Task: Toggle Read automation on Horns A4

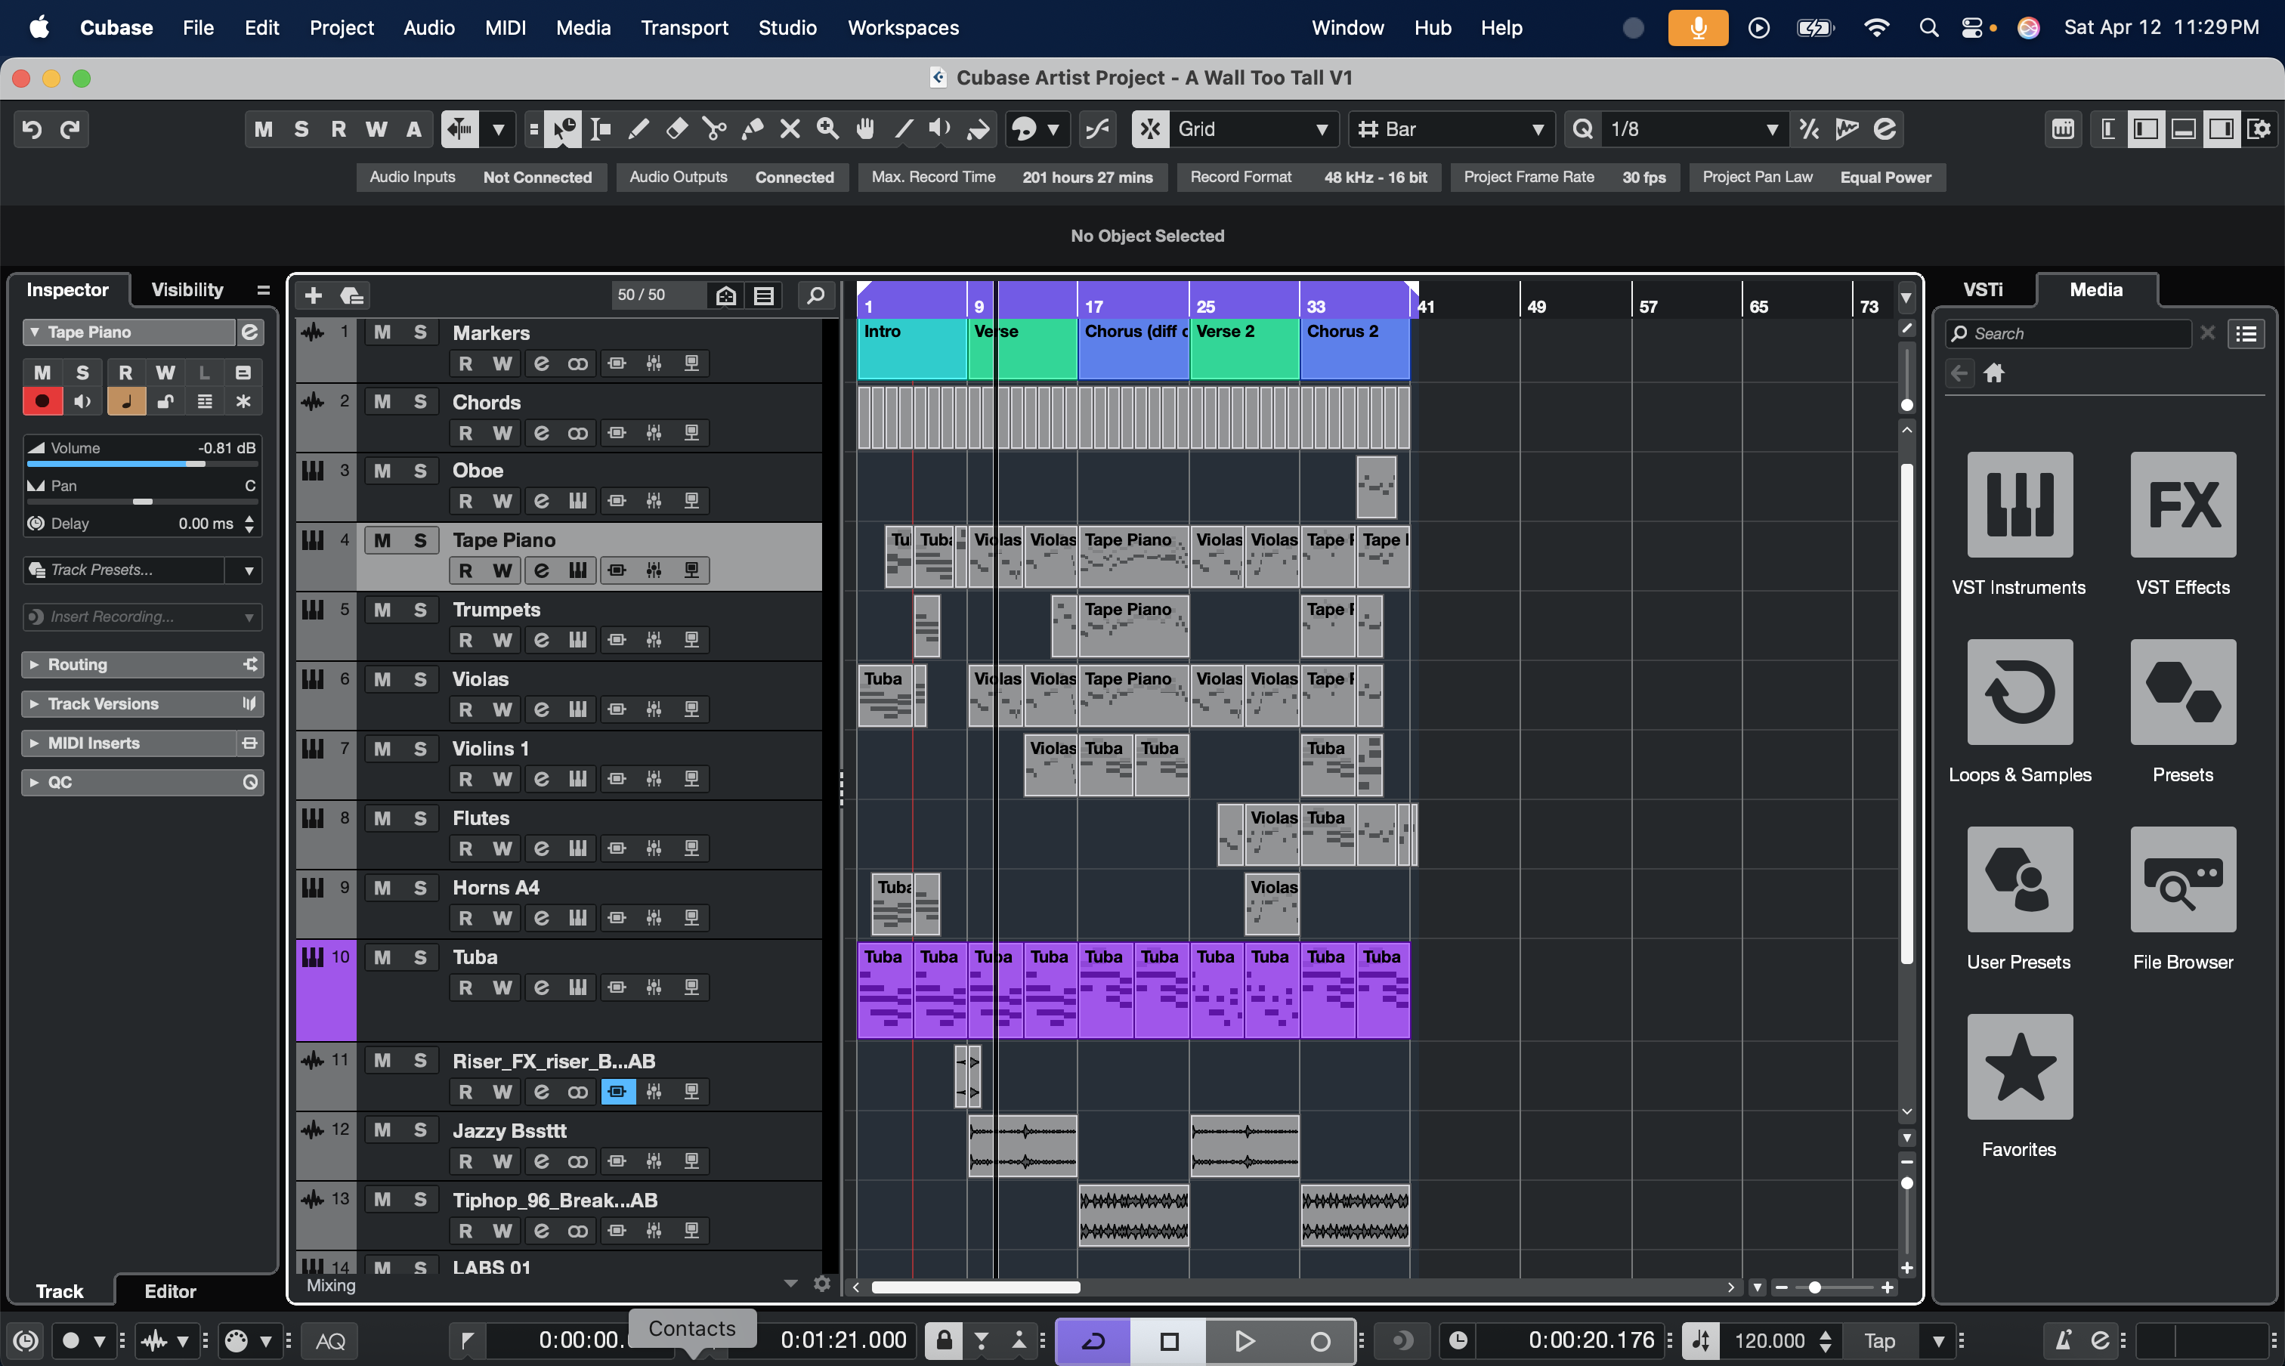Action: (465, 919)
